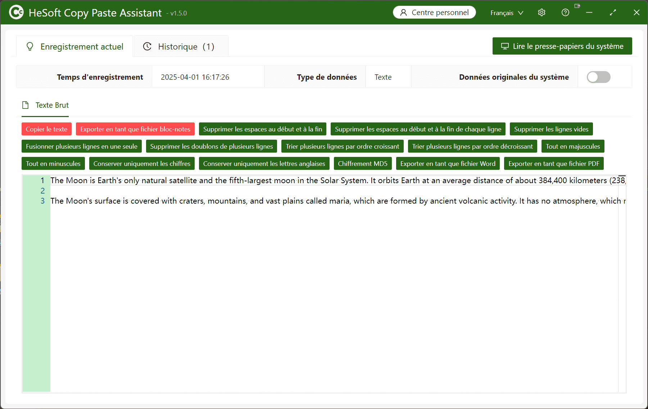
Task: Click the small mini-window icon in title bar
Action: (577, 6)
